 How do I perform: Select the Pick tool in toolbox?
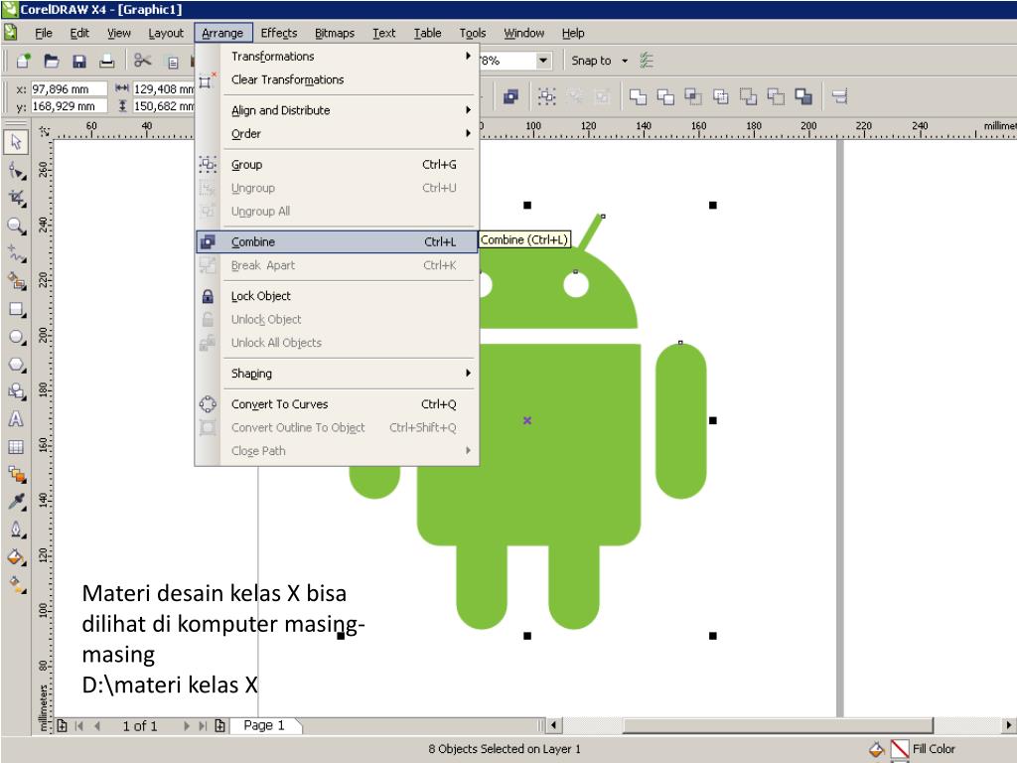pos(16,141)
